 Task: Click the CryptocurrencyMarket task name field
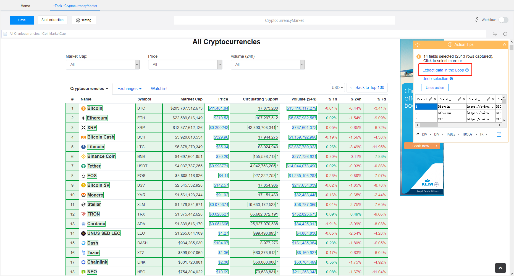click(x=284, y=20)
